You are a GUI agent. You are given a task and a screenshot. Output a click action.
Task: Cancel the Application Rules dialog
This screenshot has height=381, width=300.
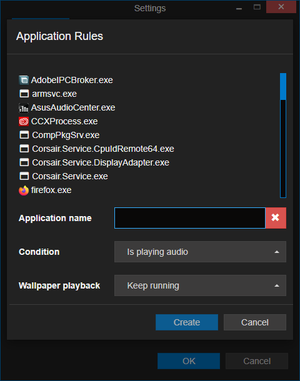coord(255,322)
